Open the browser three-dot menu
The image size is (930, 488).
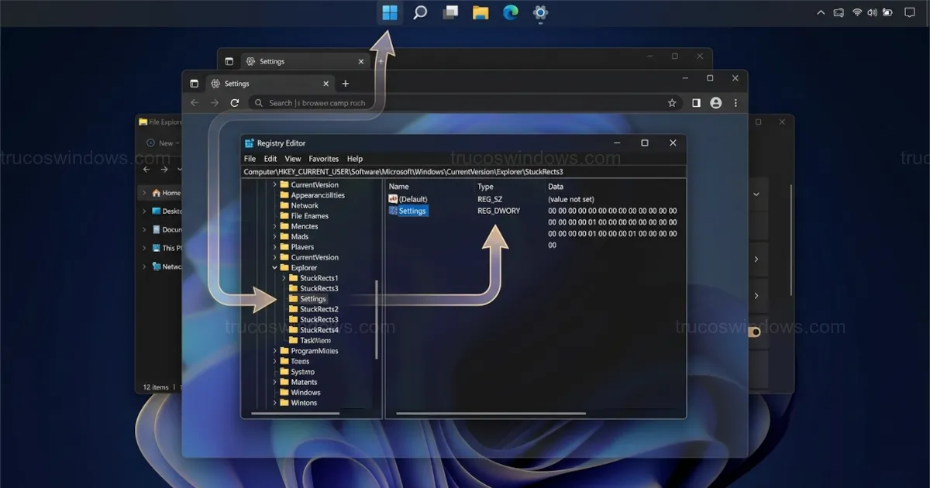[735, 103]
